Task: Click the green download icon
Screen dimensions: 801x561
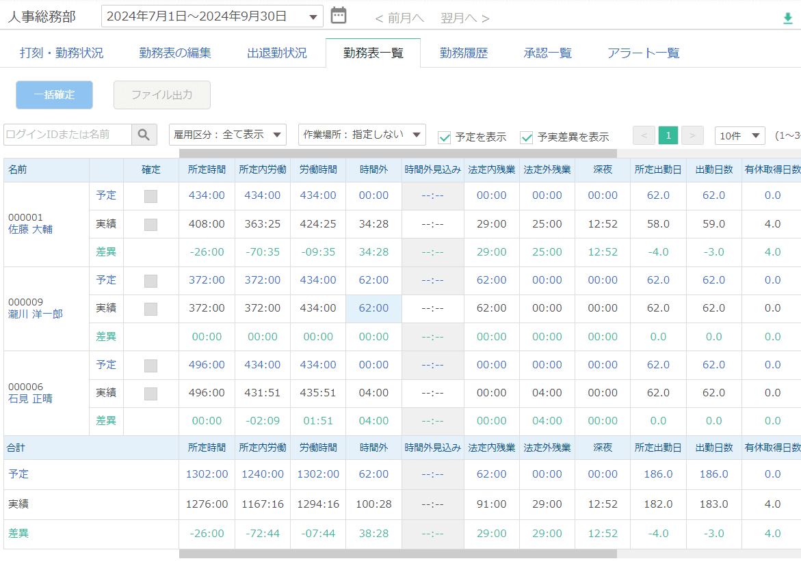Action: click(787, 18)
